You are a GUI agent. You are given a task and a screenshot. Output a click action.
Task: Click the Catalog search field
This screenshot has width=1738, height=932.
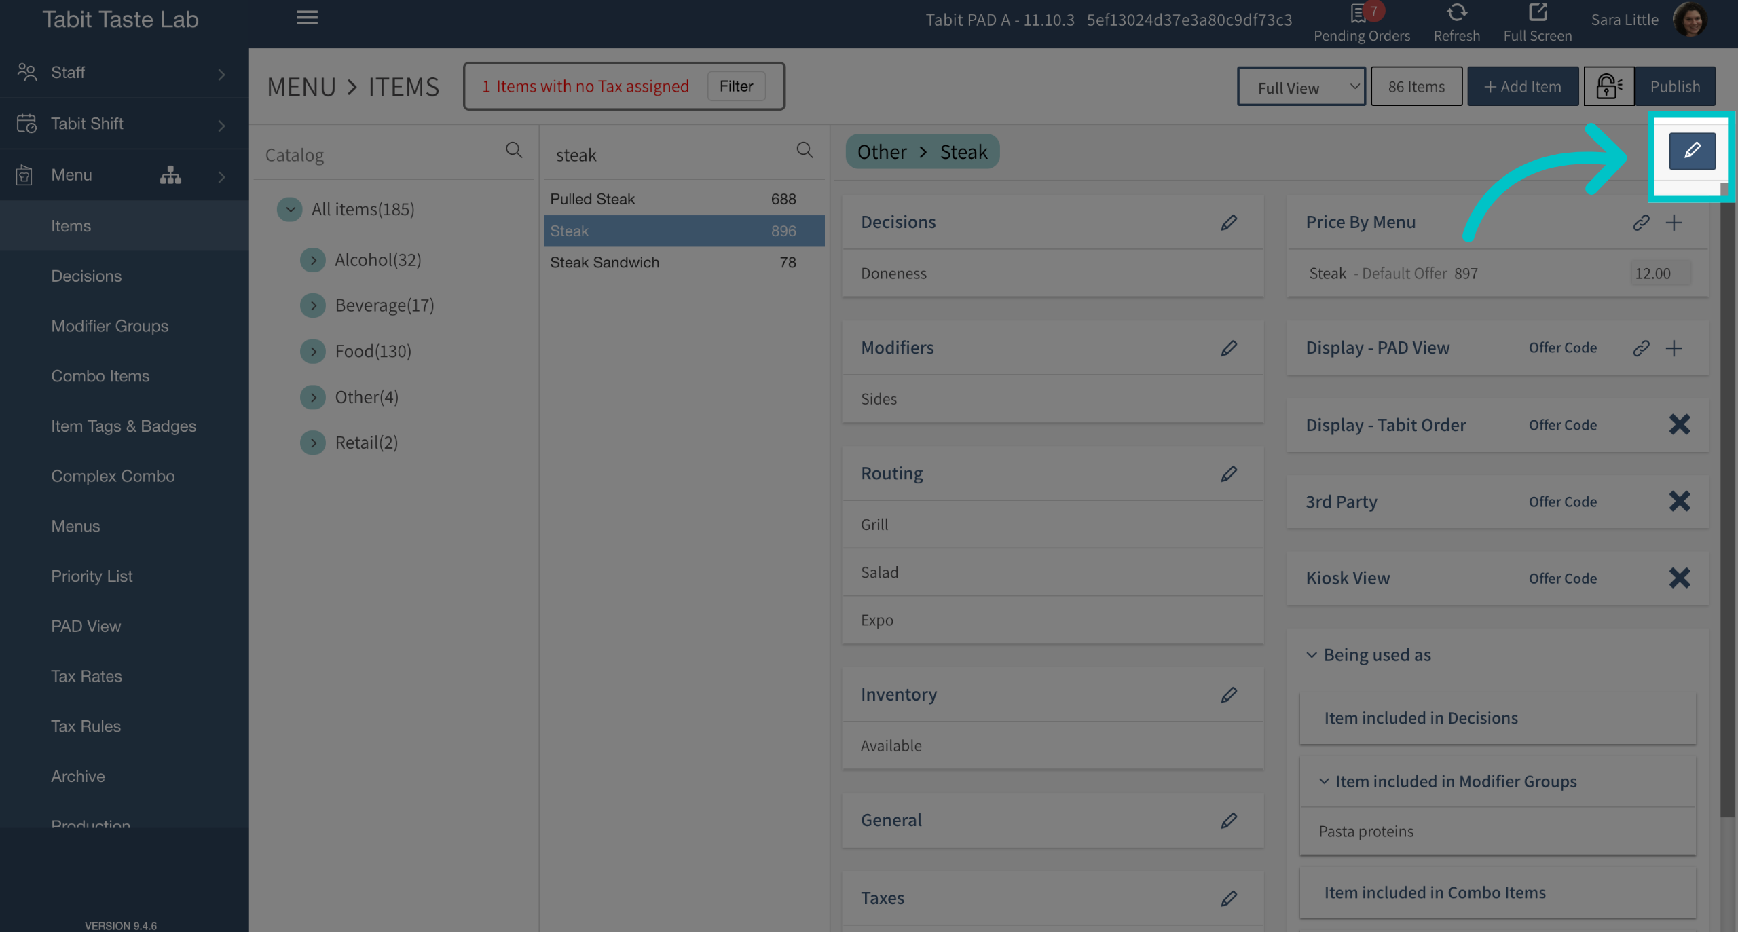(x=383, y=155)
